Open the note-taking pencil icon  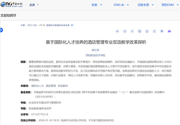point(154,31)
